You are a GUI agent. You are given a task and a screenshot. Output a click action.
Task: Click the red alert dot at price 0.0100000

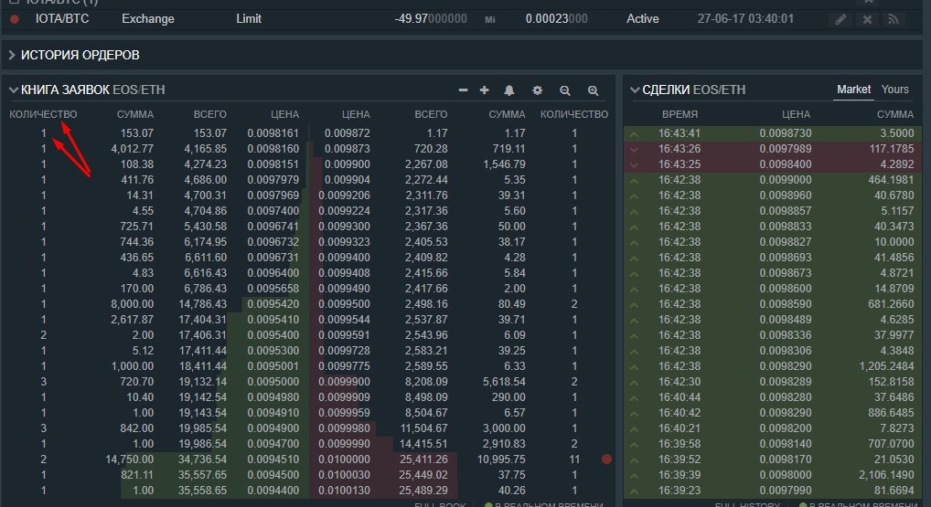(606, 459)
